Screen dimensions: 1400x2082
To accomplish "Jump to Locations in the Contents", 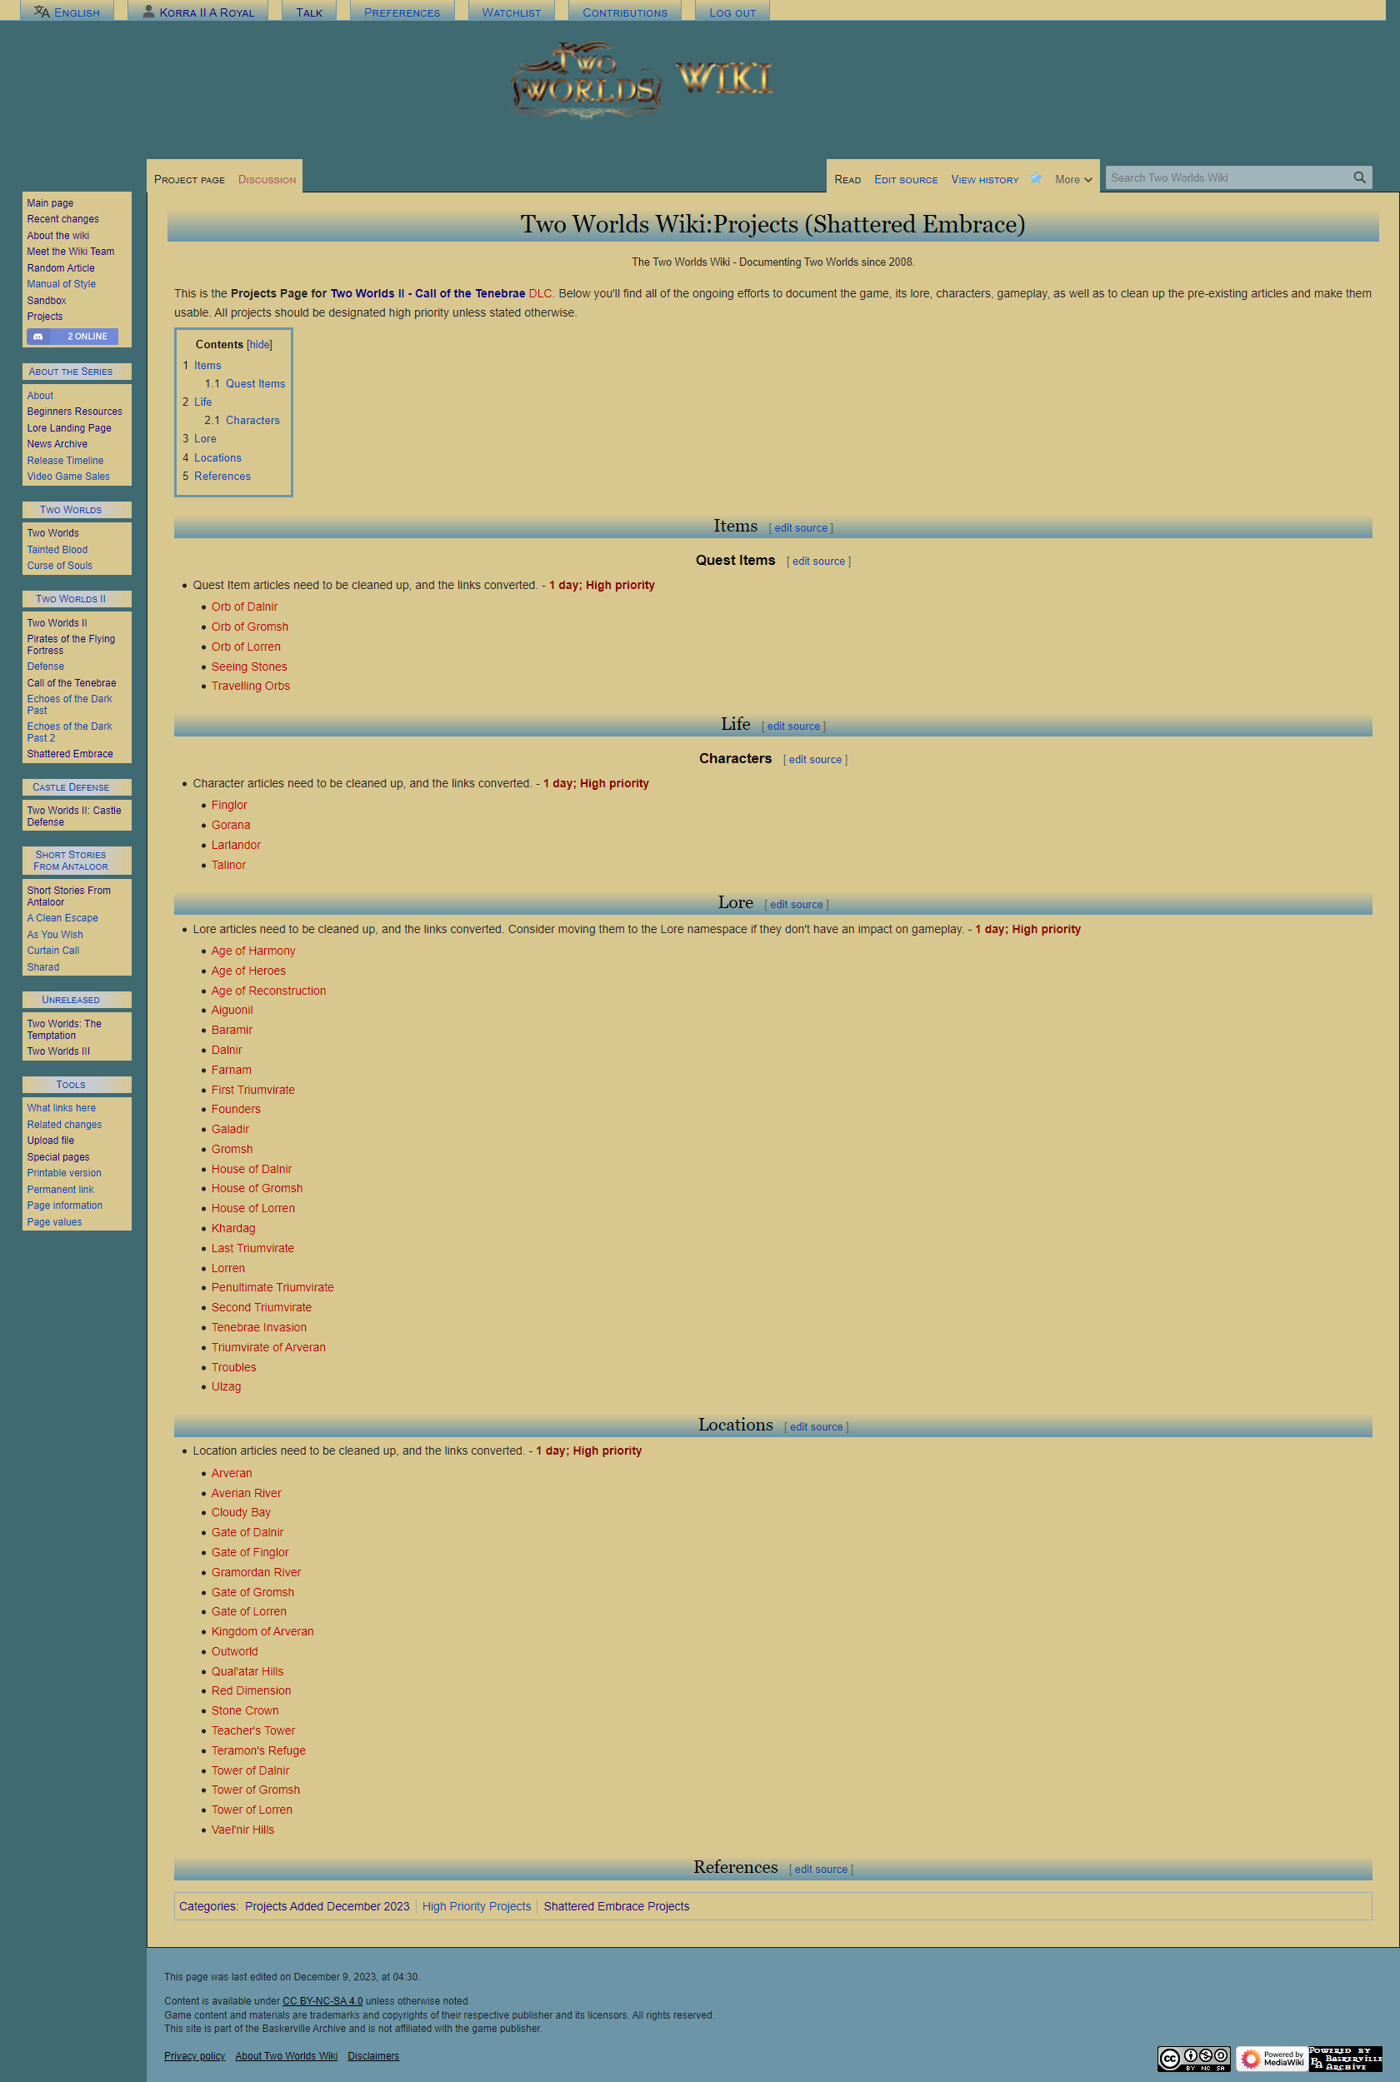I will tap(217, 458).
